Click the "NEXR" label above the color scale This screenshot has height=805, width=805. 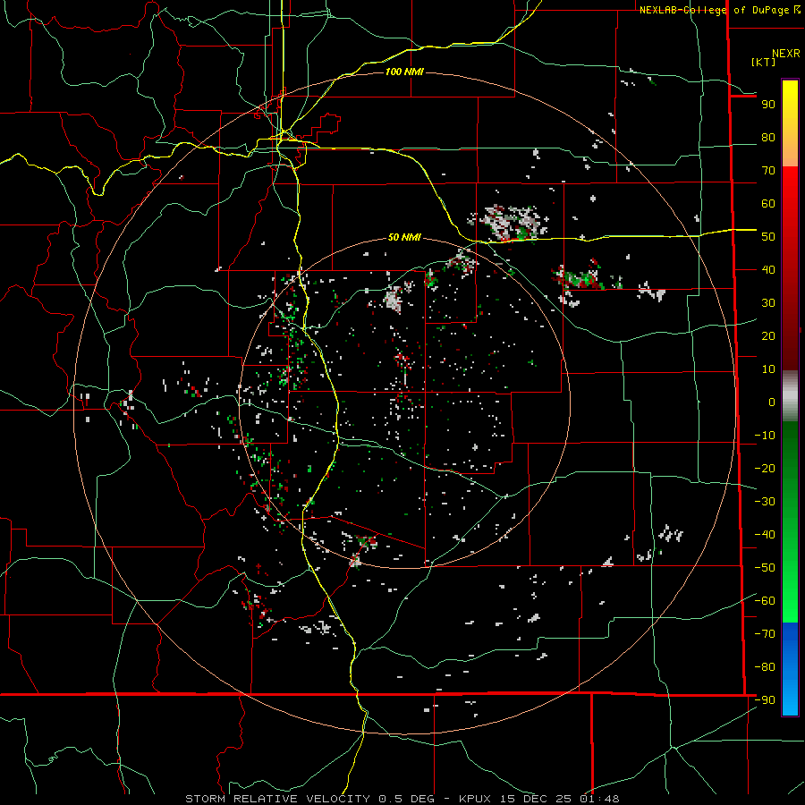pyautogui.click(x=786, y=54)
